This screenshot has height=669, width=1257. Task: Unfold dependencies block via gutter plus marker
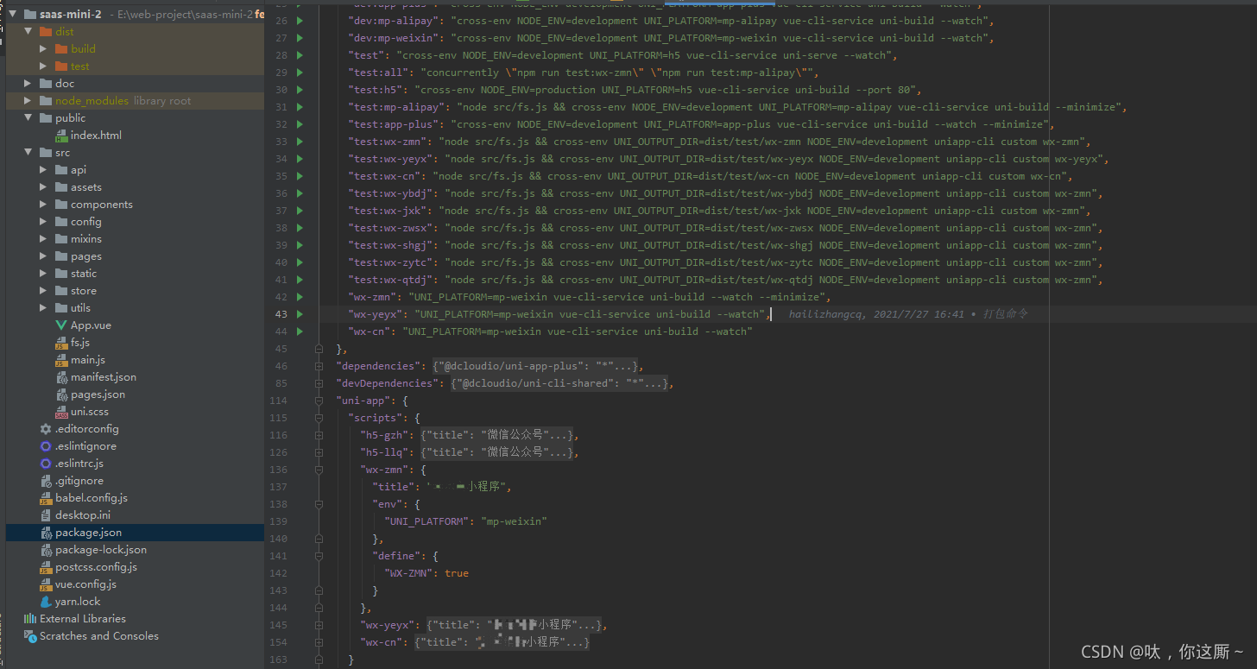(319, 366)
